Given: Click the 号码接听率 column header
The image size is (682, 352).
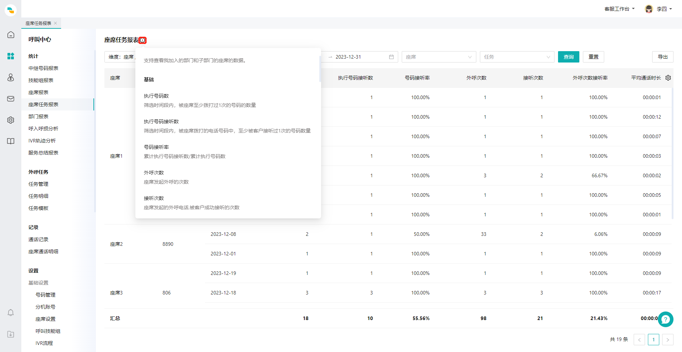Looking at the screenshot, I should tap(417, 78).
